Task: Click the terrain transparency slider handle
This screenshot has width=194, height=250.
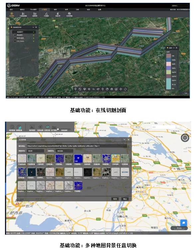Action: coord(58,129)
